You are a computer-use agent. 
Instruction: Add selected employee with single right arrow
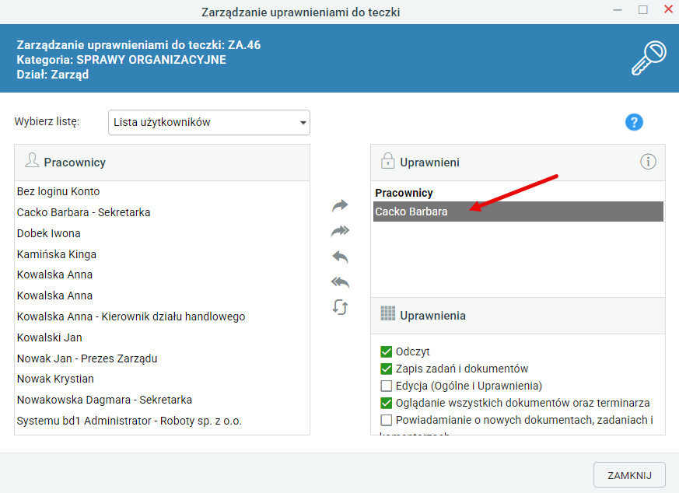340,205
